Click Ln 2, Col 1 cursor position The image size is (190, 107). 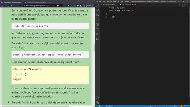[151, 106]
